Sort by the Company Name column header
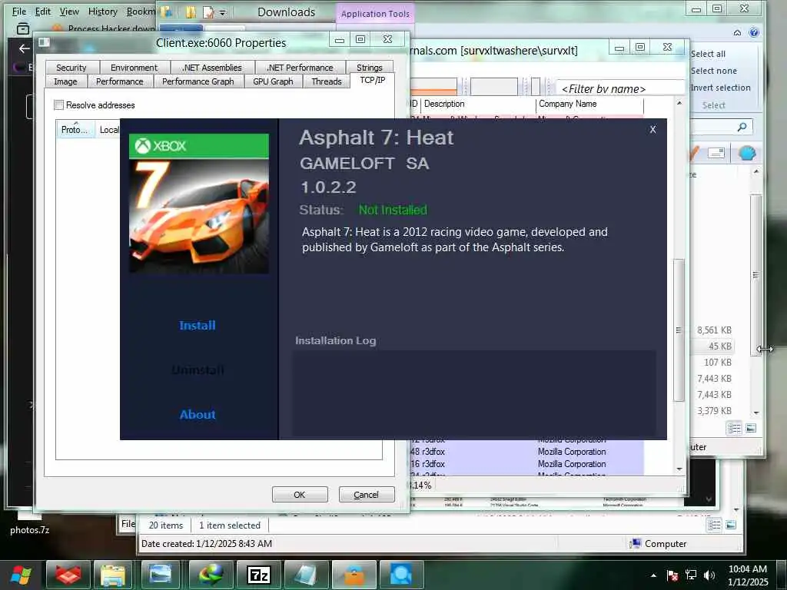 click(x=589, y=104)
